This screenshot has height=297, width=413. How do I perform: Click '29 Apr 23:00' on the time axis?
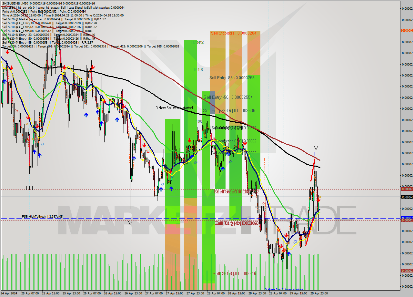point(319,293)
